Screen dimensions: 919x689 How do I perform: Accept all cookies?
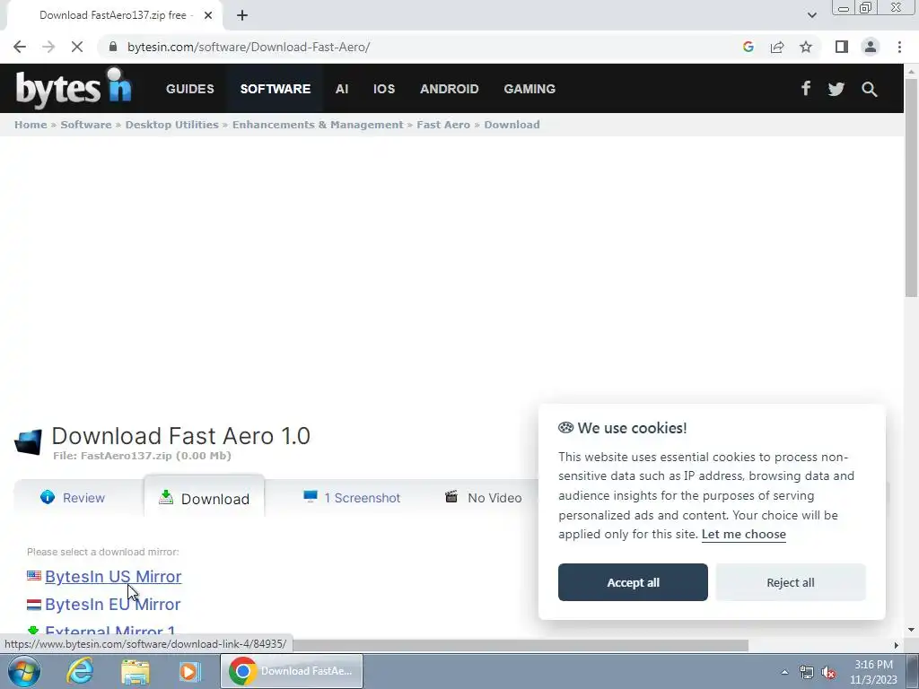(x=633, y=582)
